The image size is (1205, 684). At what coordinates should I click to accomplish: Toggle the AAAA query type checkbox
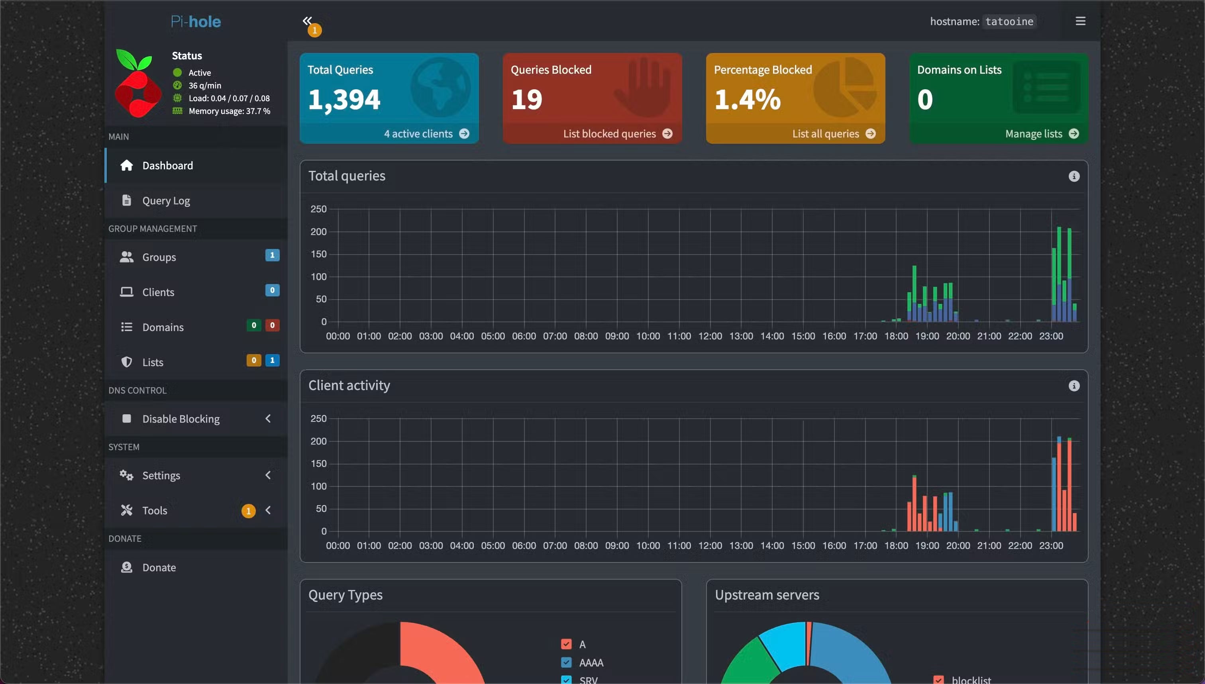point(566,662)
